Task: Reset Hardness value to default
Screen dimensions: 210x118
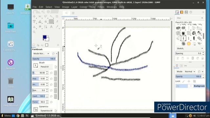Action: click(x=51, y=96)
